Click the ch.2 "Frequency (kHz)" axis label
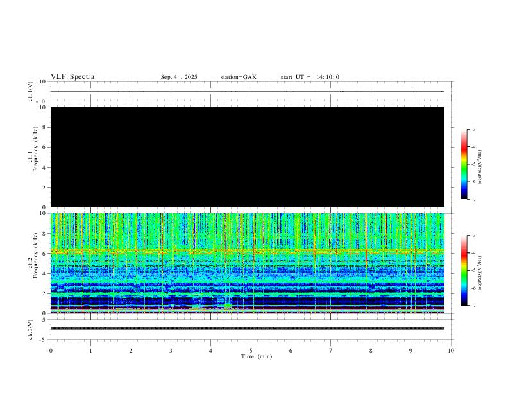The image size is (508, 393). (35, 256)
